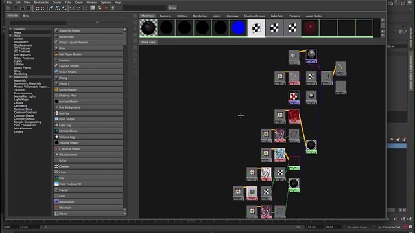Create a Fractal texture
Screen dimensions: 415x233
(x=88, y=190)
